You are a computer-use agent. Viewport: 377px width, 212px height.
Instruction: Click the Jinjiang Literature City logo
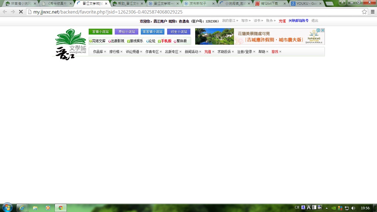tap(70, 44)
